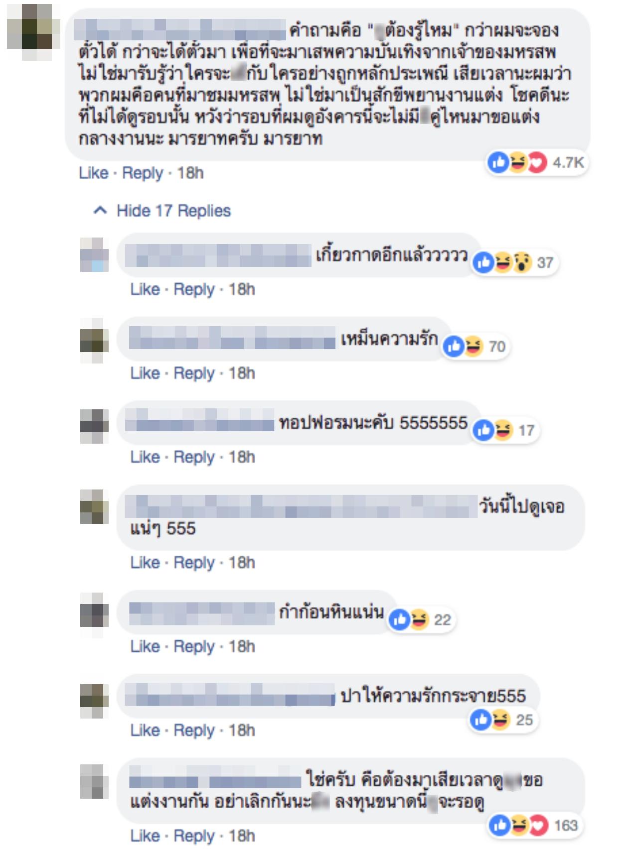The image size is (638, 851).
Task: View the 22 reactions on กำก้อนหินแน่น reply
Action: (421, 619)
